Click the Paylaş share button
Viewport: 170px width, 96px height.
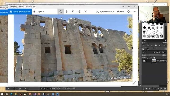pos(121,11)
